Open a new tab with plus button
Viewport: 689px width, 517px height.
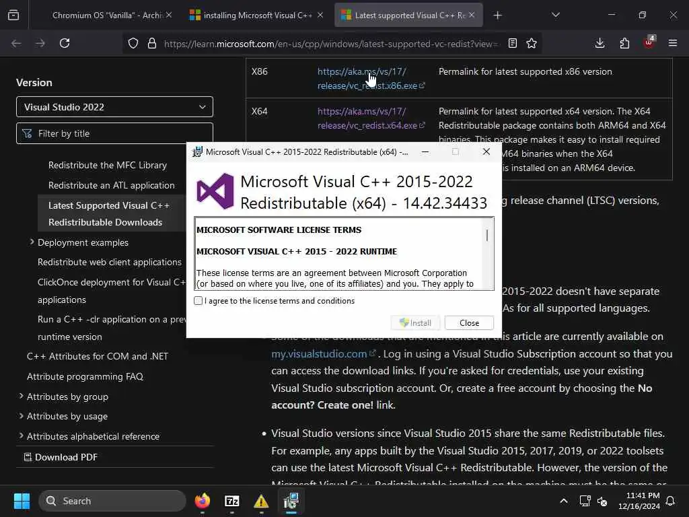[x=497, y=15]
